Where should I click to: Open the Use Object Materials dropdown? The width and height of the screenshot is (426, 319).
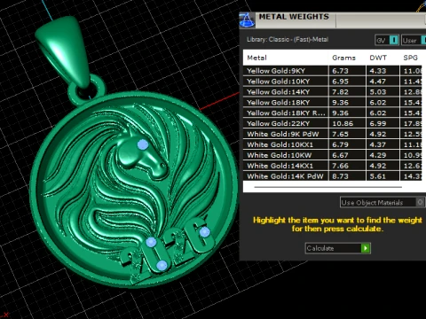(383, 202)
